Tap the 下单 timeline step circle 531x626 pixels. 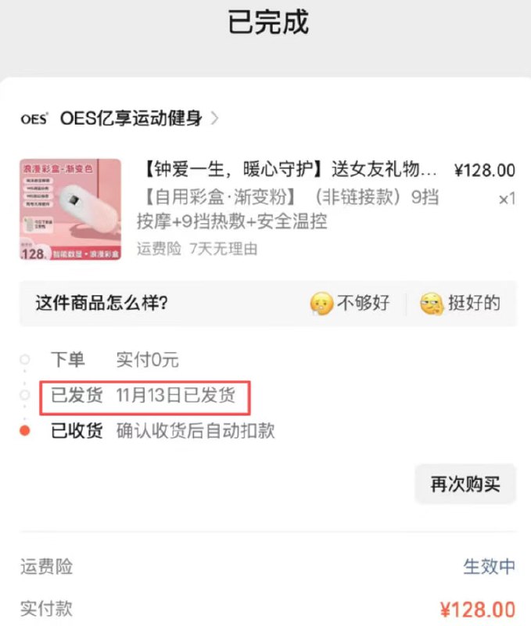25,359
